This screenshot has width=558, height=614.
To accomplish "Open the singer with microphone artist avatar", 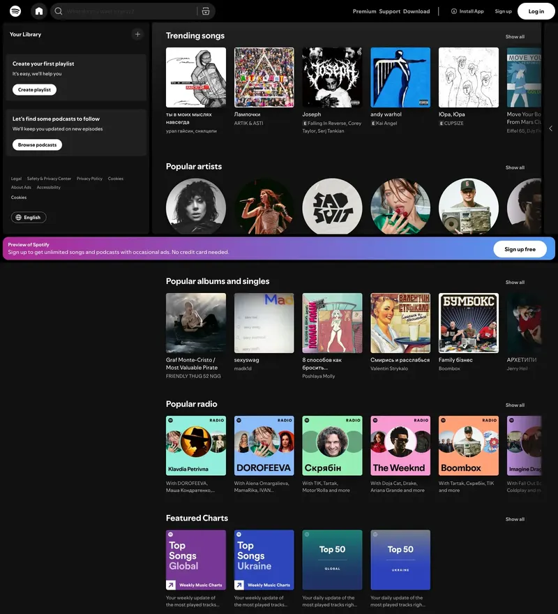I will tap(264, 207).
